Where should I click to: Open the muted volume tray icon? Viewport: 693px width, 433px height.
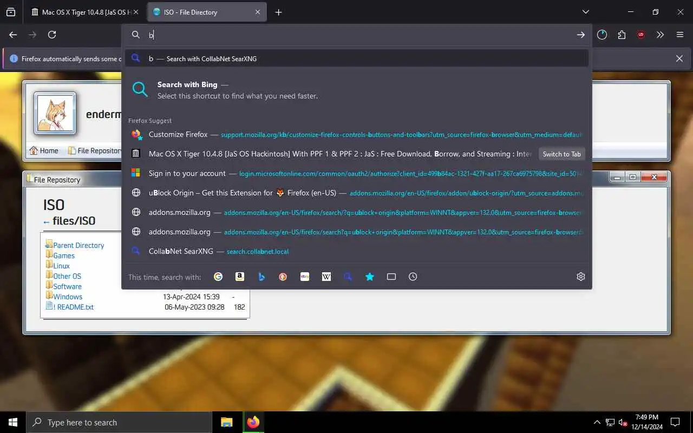(623, 422)
